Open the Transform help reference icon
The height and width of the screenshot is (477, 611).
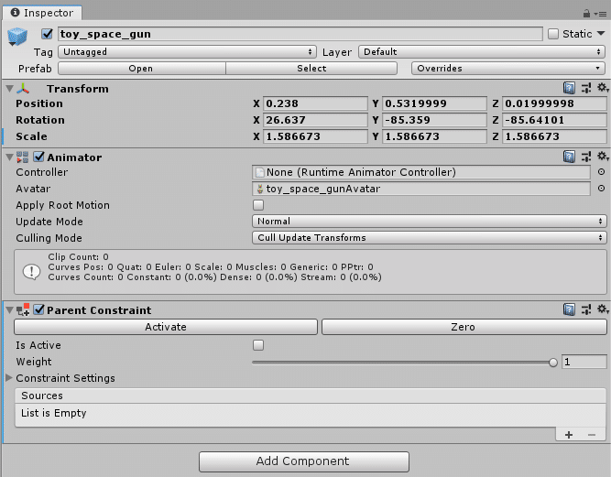(569, 88)
